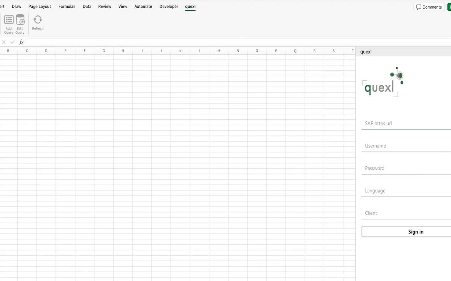Screen dimensions: 451x281
Task: Select the Password input field
Action: 406,169
